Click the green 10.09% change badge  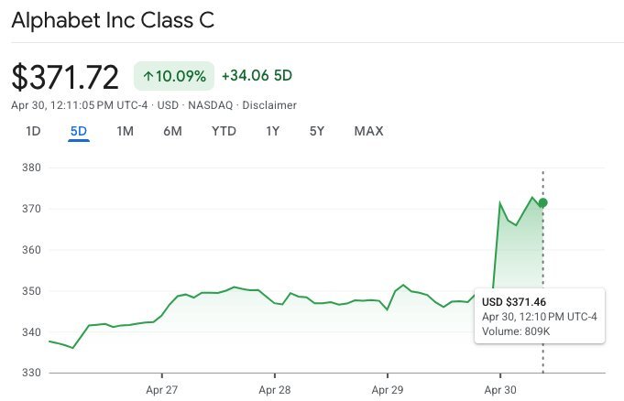pyautogui.click(x=174, y=76)
